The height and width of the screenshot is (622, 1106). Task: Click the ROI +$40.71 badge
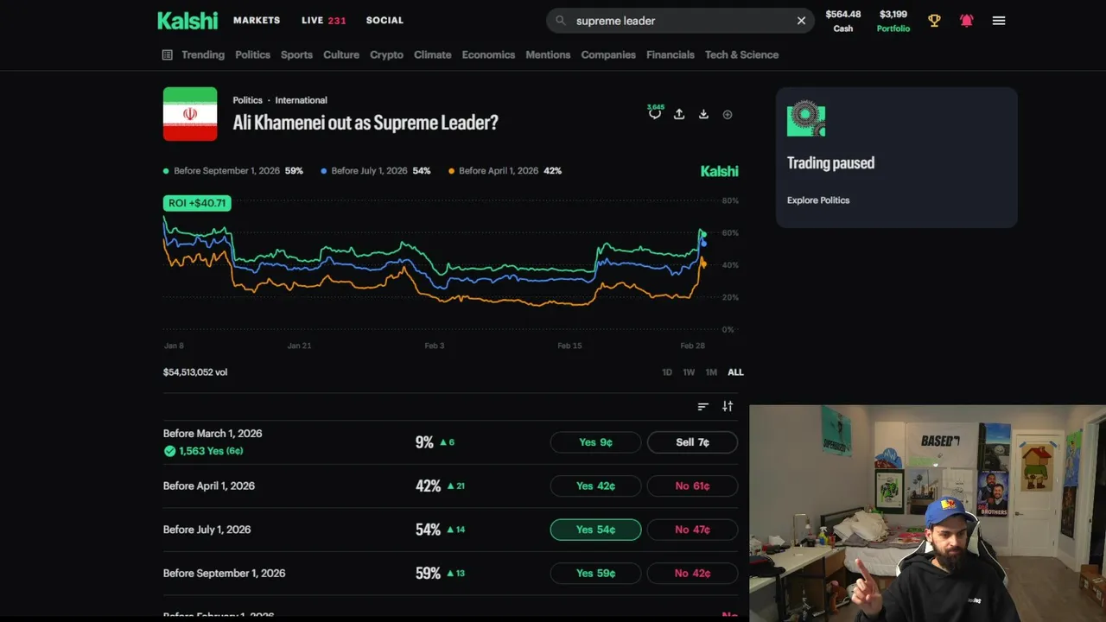click(197, 203)
